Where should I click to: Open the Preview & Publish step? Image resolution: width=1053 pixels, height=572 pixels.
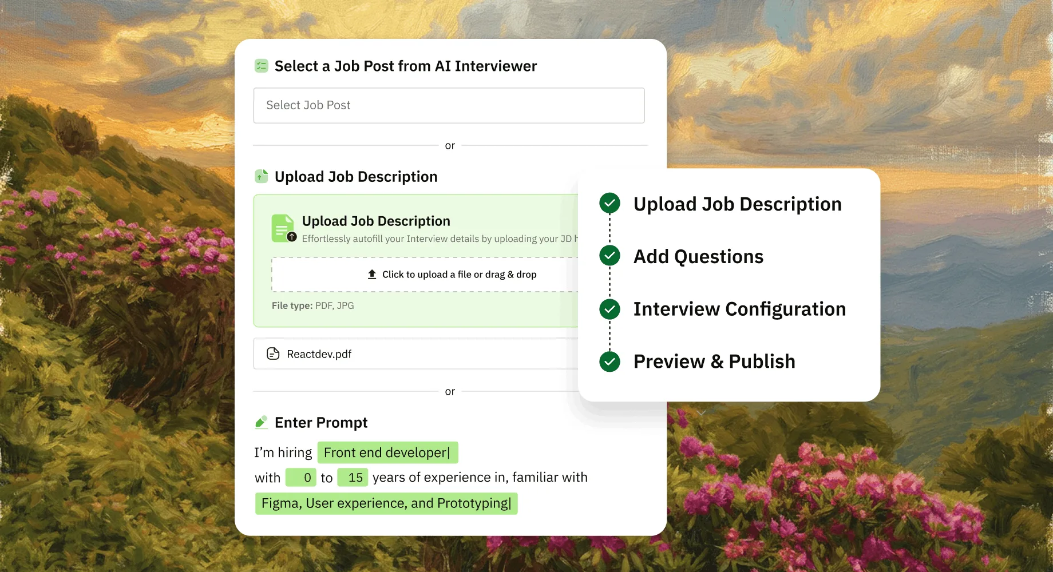714,362
